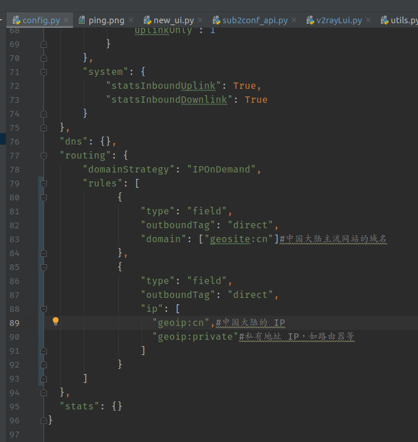This screenshot has width=418, height=442.
Task: Click "outboundTag" on line 82
Action: click(x=178, y=225)
